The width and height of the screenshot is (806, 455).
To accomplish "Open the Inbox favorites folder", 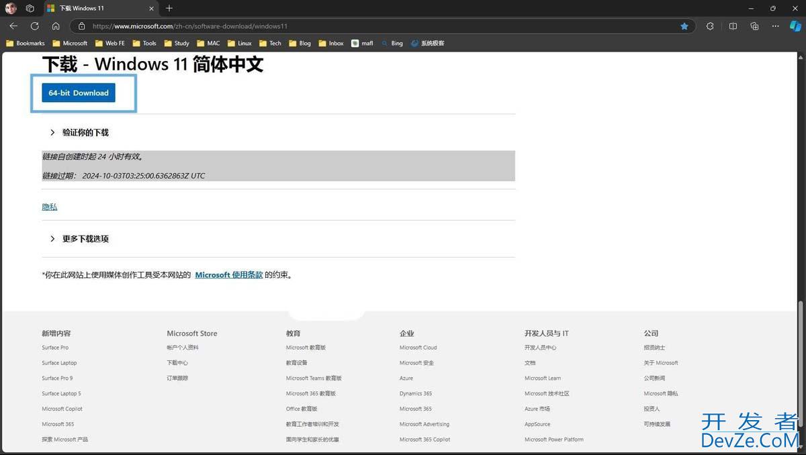I will [x=331, y=43].
